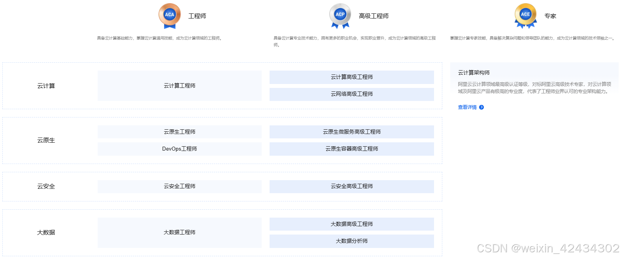Click the 专家 level heading
Image resolution: width=621 pixels, height=259 pixels.
[550, 16]
